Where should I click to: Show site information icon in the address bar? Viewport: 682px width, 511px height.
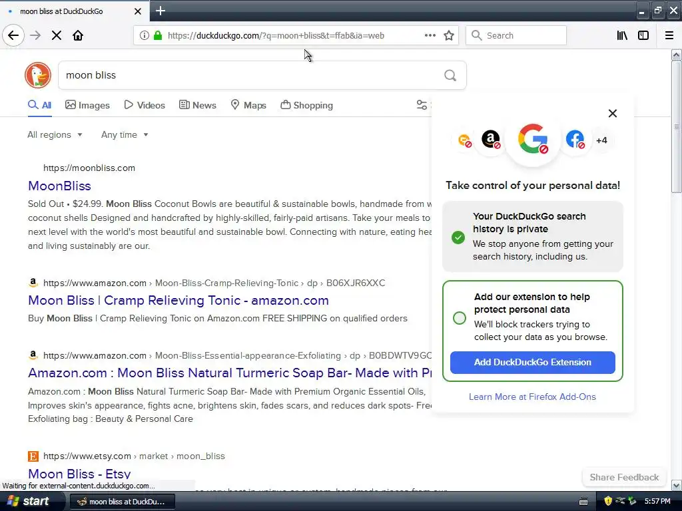point(144,35)
